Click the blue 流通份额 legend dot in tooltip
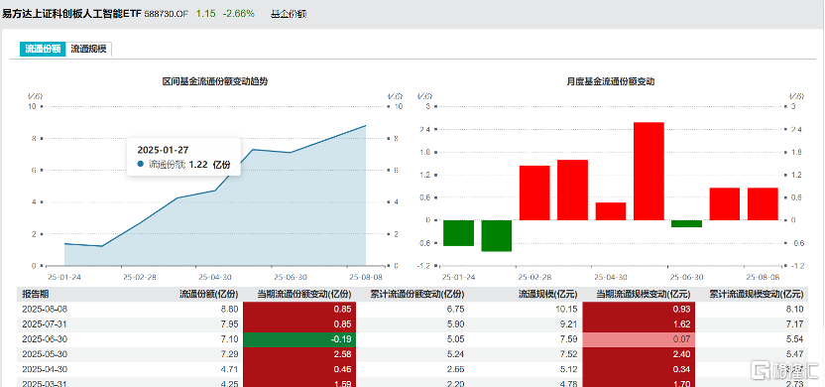This screenshot has height=387, width=825. click(x=141, y=165)
